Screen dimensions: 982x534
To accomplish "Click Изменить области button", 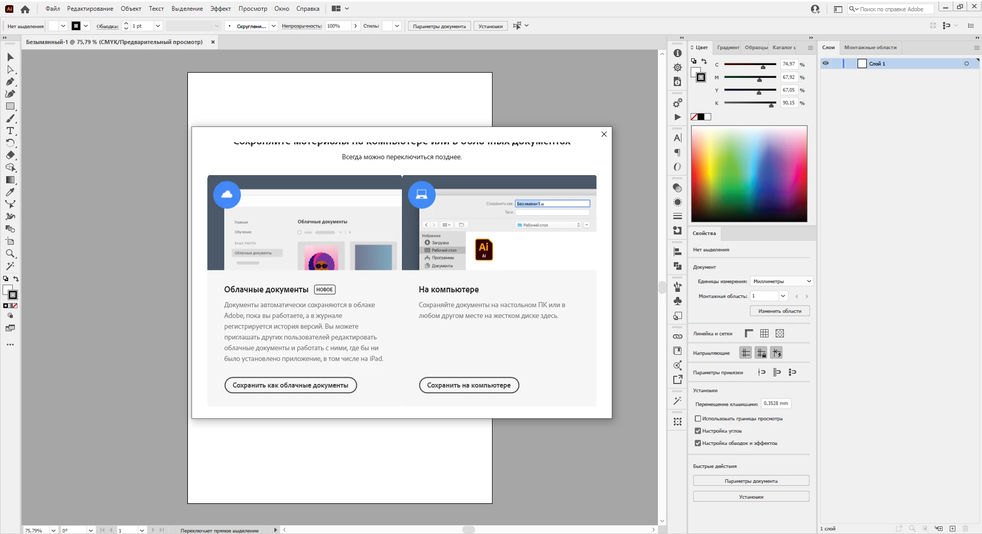I will [780, 311].
